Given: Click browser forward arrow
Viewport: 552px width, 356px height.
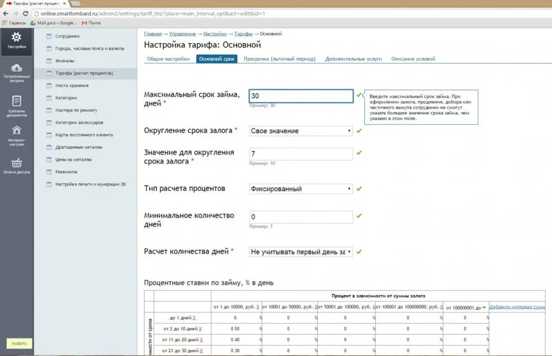Looking at the screenshot, I should pos(15,13).
